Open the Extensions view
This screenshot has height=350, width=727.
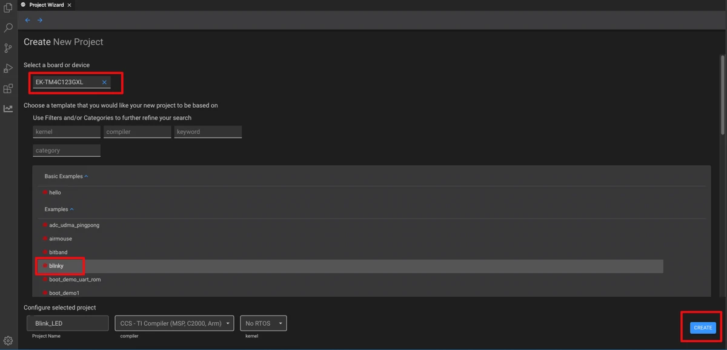8,88
